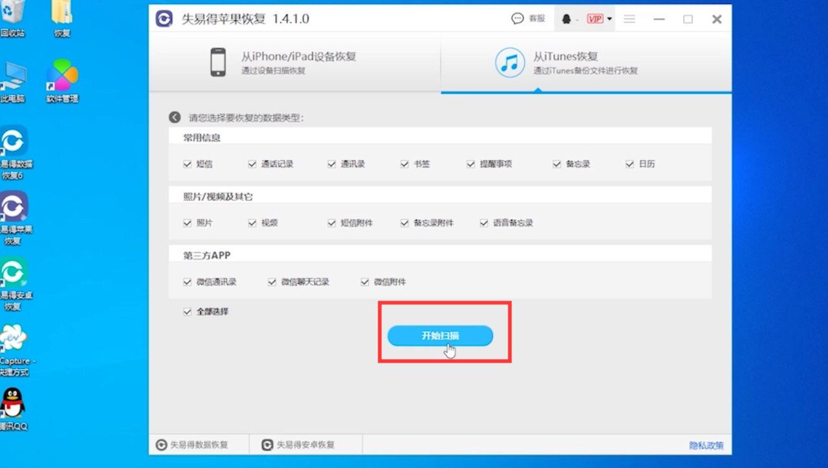This screenshot has width=828, height=468.
Task: Toggle the 全部选择 select-all checkbox
Action: point(188,312)
